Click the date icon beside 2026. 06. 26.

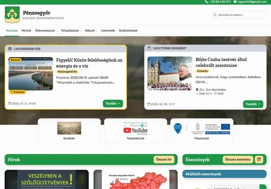coord(149,104)
